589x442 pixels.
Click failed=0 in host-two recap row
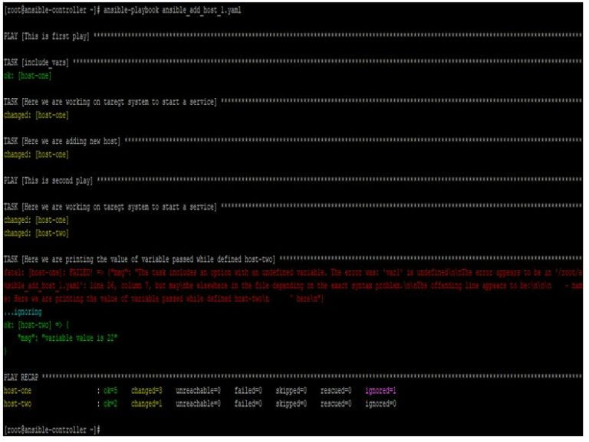point(248,404)
